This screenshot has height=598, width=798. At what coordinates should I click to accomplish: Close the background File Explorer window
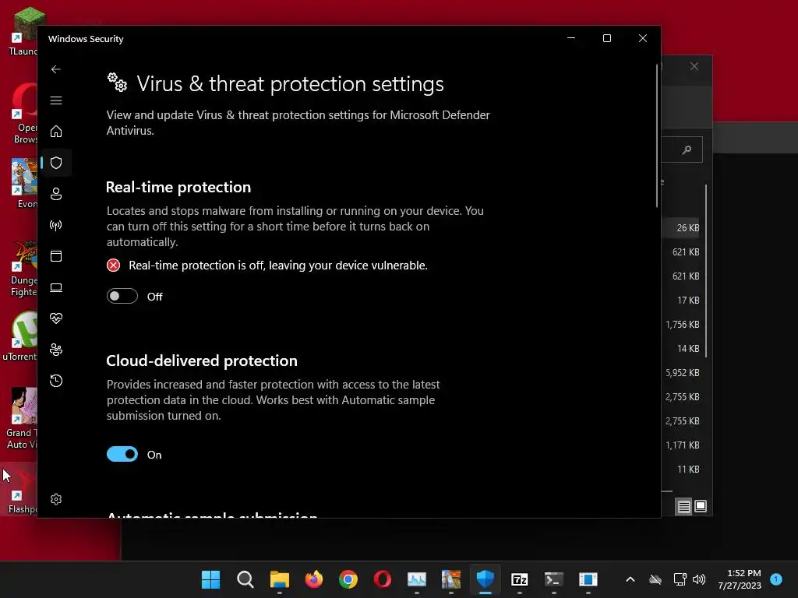point(694,67)
